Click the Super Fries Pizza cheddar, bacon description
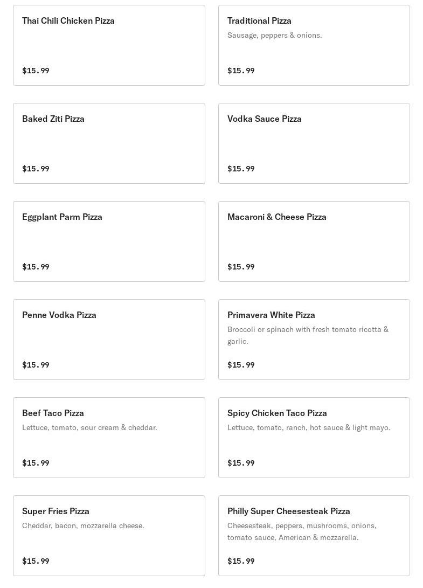Image resolution: width=423 pixels, height=588 pixels. click(x=83, y=525)
